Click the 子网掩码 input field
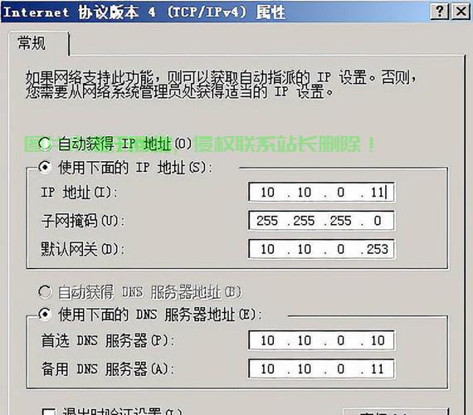Viewport: 473px width, 415px height. point(321,221)
